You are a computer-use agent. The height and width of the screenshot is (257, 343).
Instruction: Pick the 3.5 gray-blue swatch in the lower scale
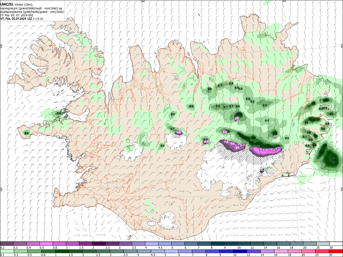tap(130, 251)
